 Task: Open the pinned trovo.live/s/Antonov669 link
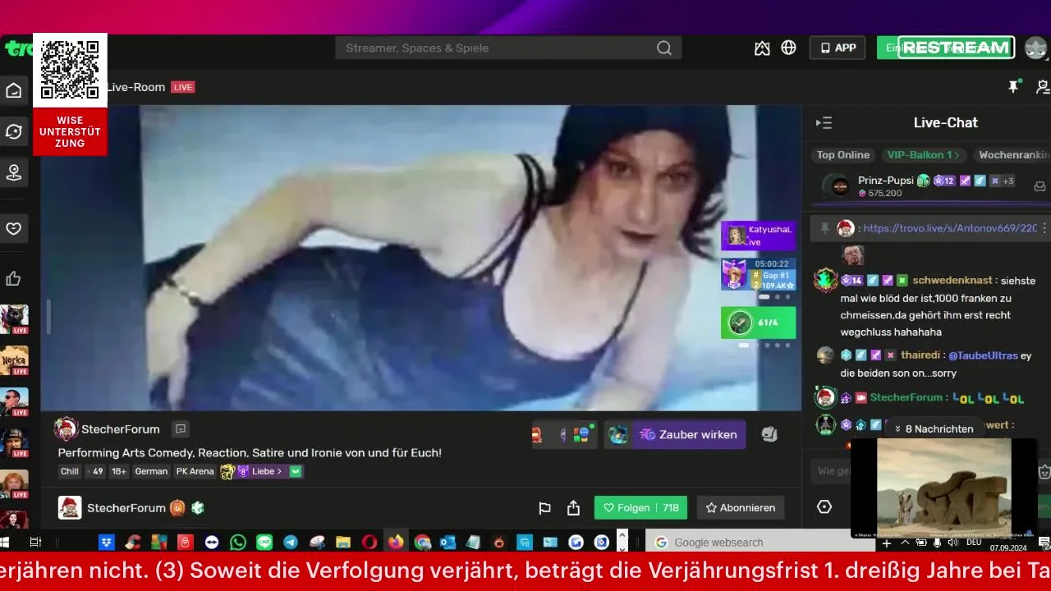(x=950, y=228)
